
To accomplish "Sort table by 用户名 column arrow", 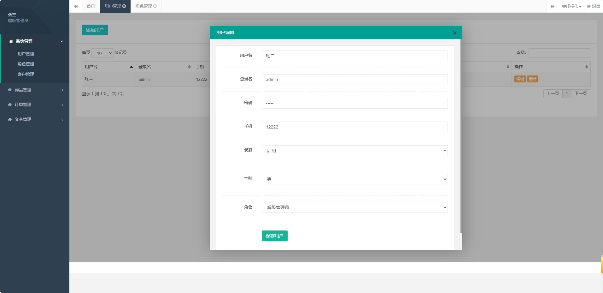I will click(131, 67).
